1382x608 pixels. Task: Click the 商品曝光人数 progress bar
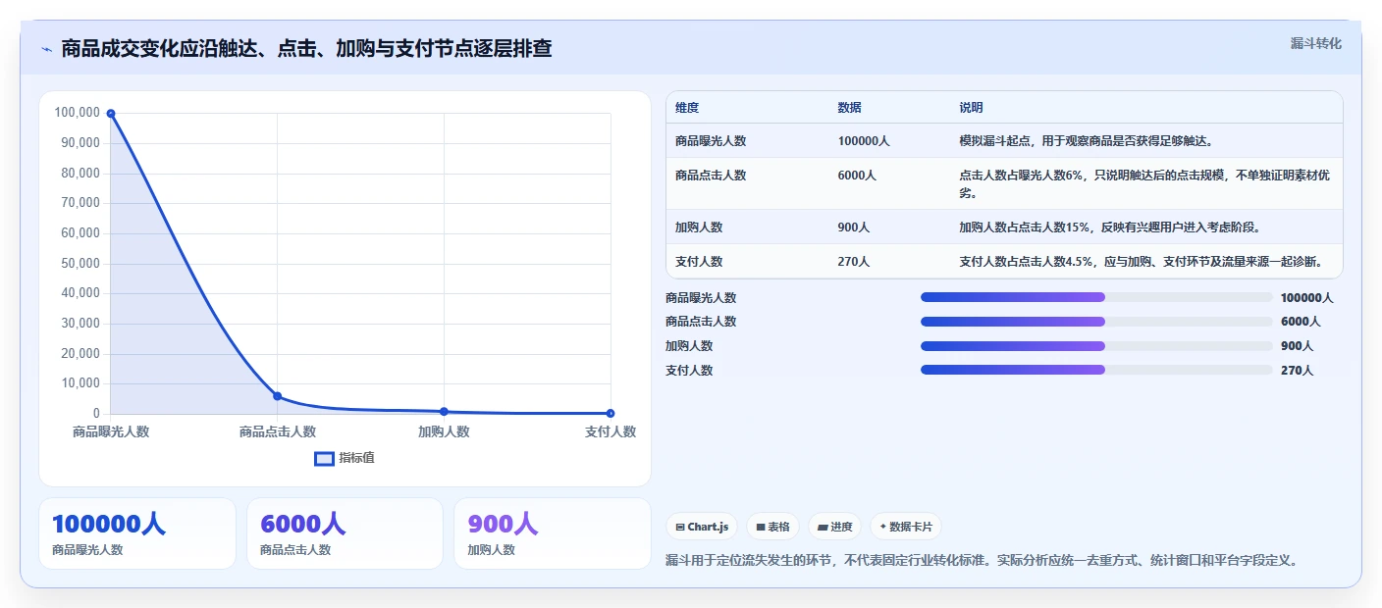[1096, 297]
